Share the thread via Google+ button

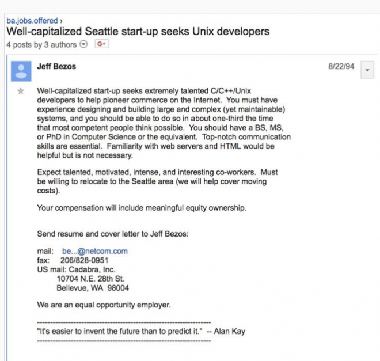pos(102,44)
